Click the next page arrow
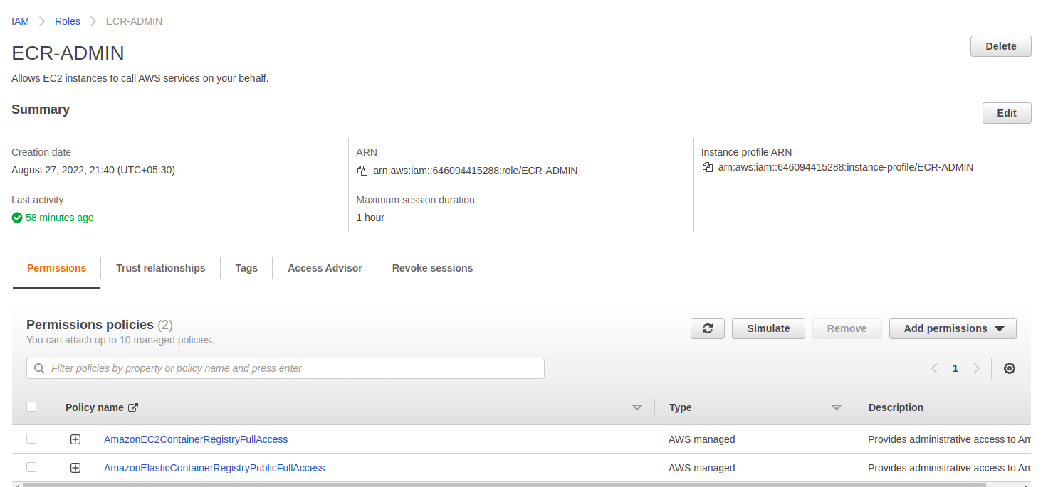Viewport: 1053px width, 487px height. click(976, 368)
